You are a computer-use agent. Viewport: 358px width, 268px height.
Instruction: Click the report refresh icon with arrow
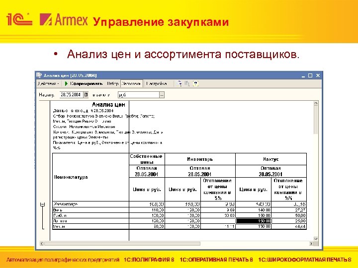(x=179, y=84)
